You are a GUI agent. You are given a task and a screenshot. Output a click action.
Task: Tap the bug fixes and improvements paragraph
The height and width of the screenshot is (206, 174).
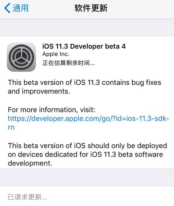(85, 87)
